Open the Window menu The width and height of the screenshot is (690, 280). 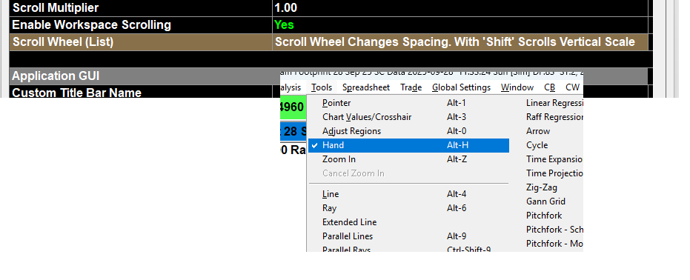coord(517,87)
